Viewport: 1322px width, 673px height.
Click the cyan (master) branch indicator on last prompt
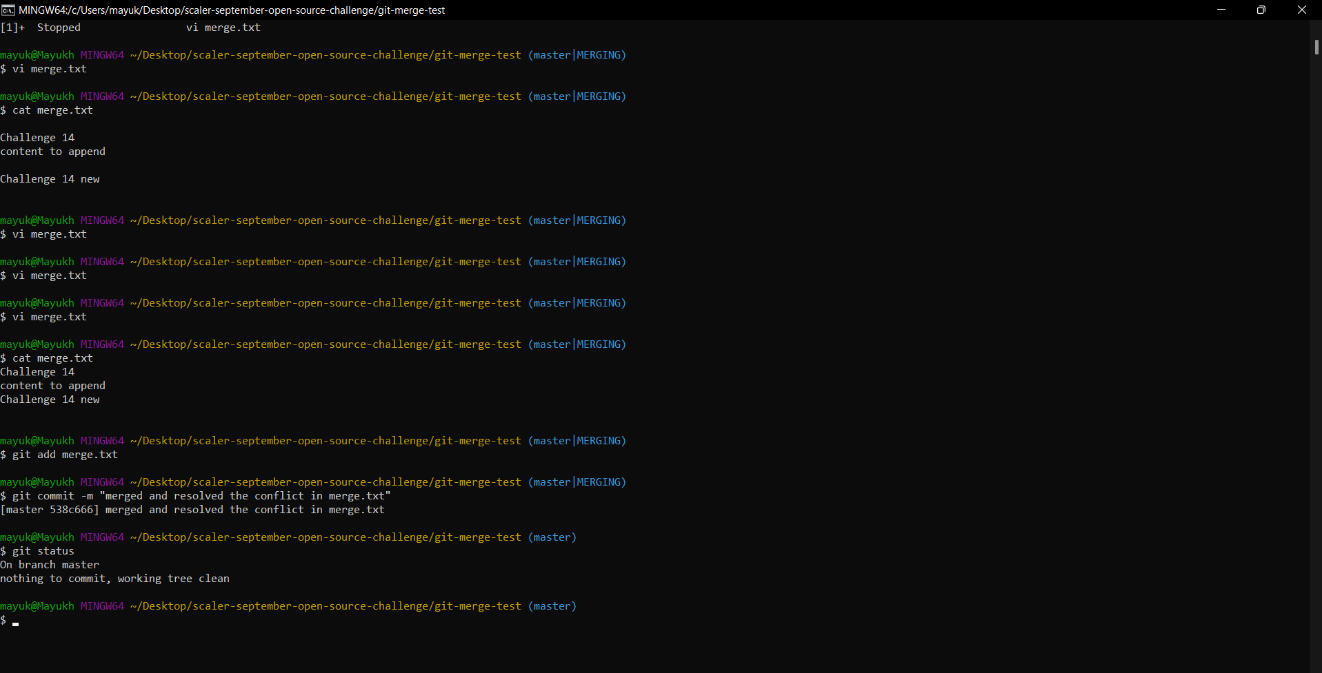[x=552, y=605]
